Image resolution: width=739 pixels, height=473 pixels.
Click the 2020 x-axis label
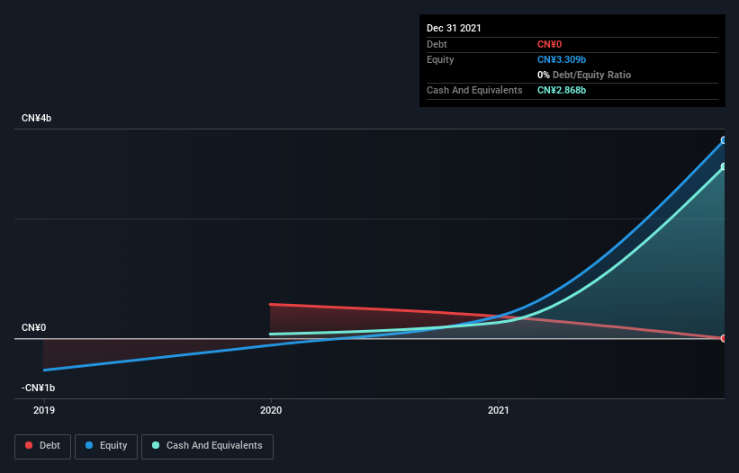[271, 410]
